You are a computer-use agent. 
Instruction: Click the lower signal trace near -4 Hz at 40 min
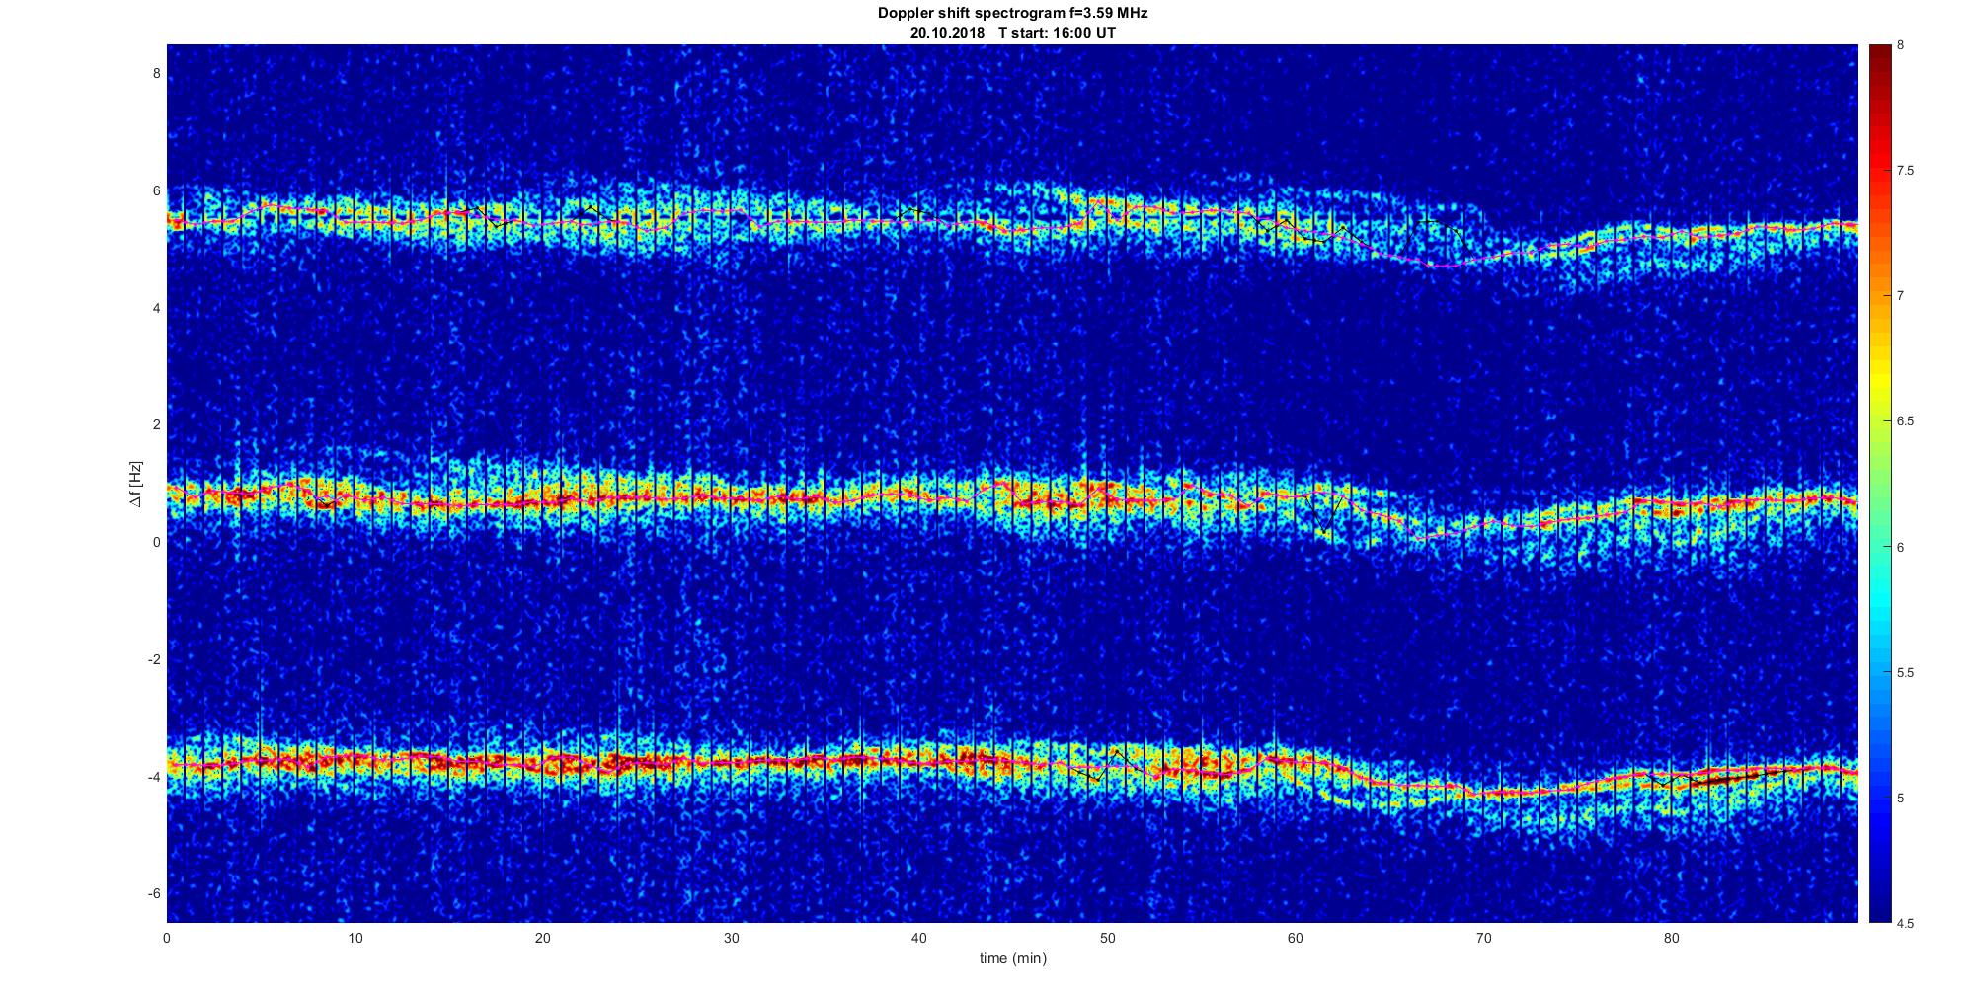pyautogui.click(x=918, y=760)
